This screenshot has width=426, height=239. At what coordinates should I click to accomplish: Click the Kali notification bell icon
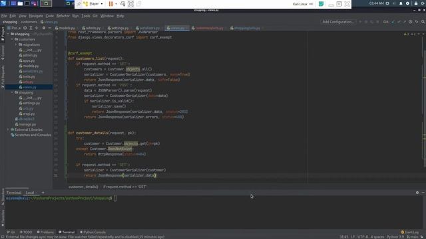[x=401, y=3]
